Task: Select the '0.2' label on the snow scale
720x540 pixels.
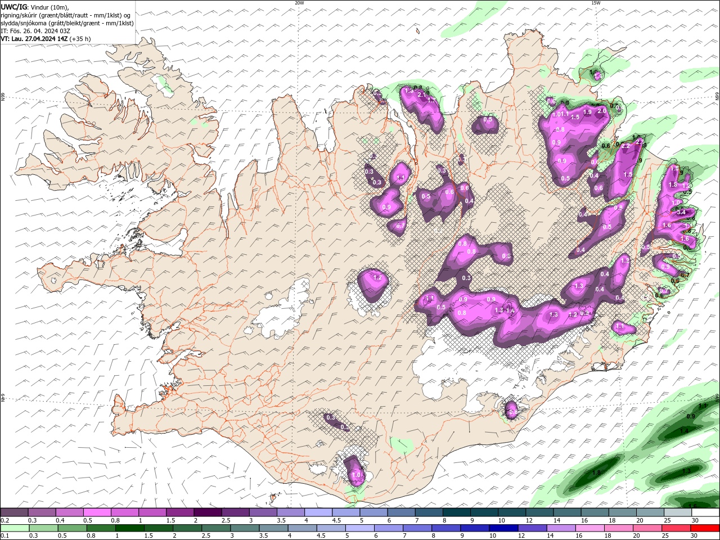Action: (x=4, y=520)
